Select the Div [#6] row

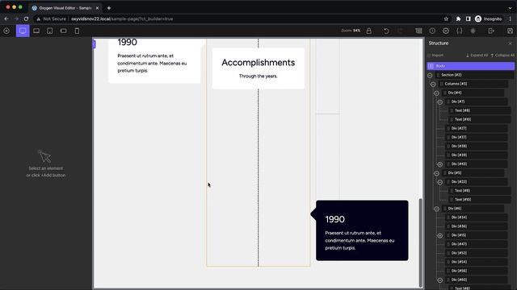[473, 209]
